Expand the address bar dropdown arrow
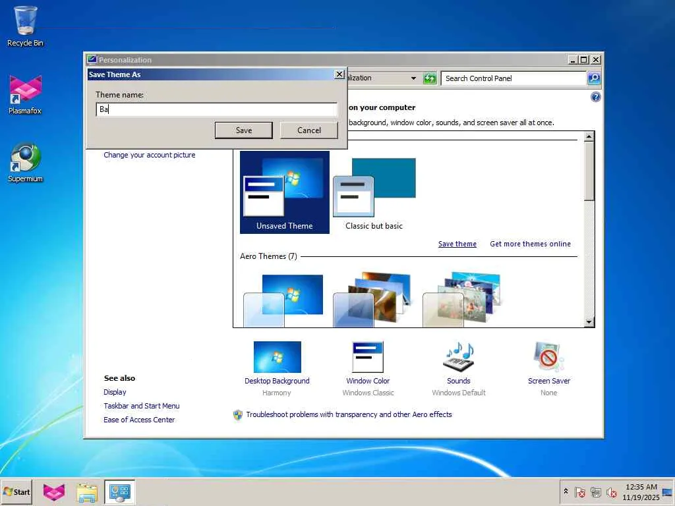The width and height of the screenshot is (675, 506). 413,78
